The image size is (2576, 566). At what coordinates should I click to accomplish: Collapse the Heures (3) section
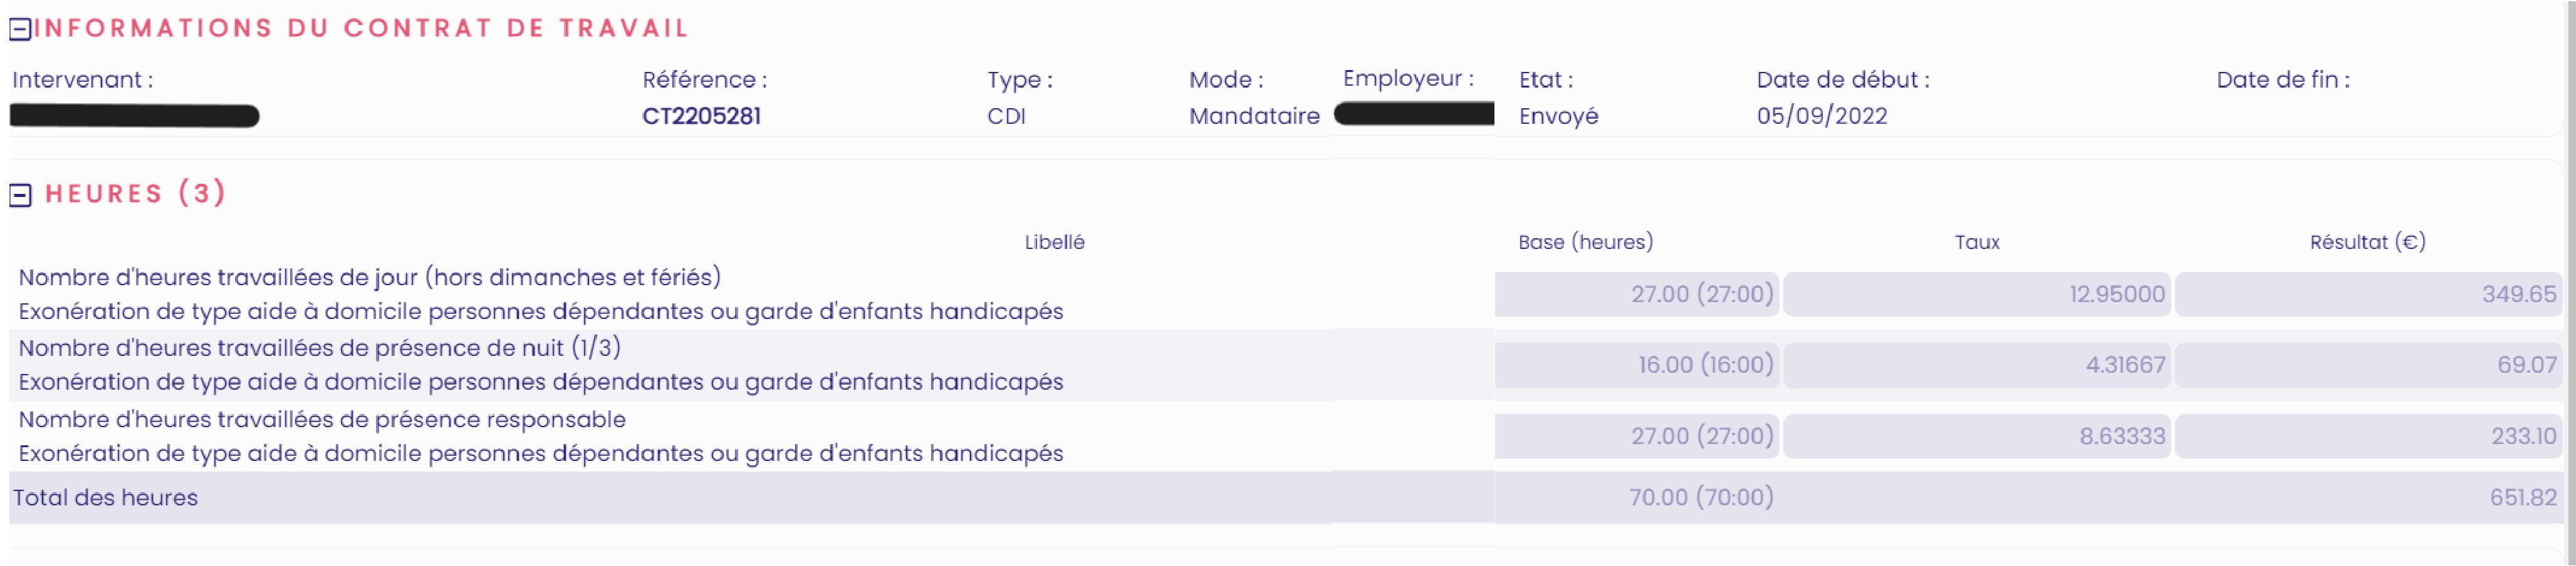[x=20, y=195]
